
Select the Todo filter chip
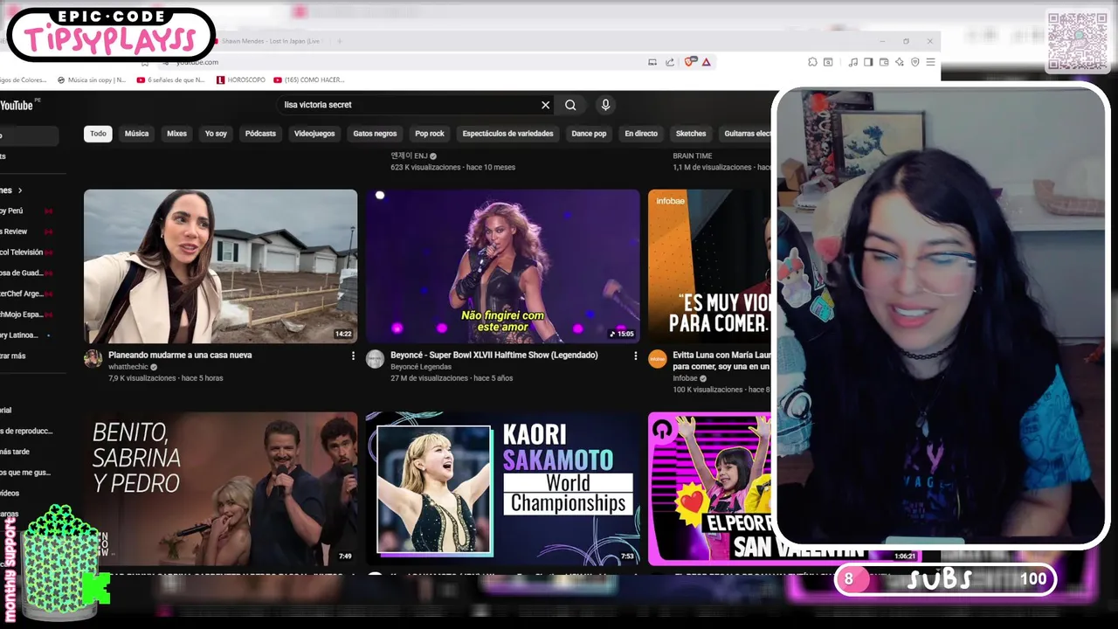click(98, 134)
